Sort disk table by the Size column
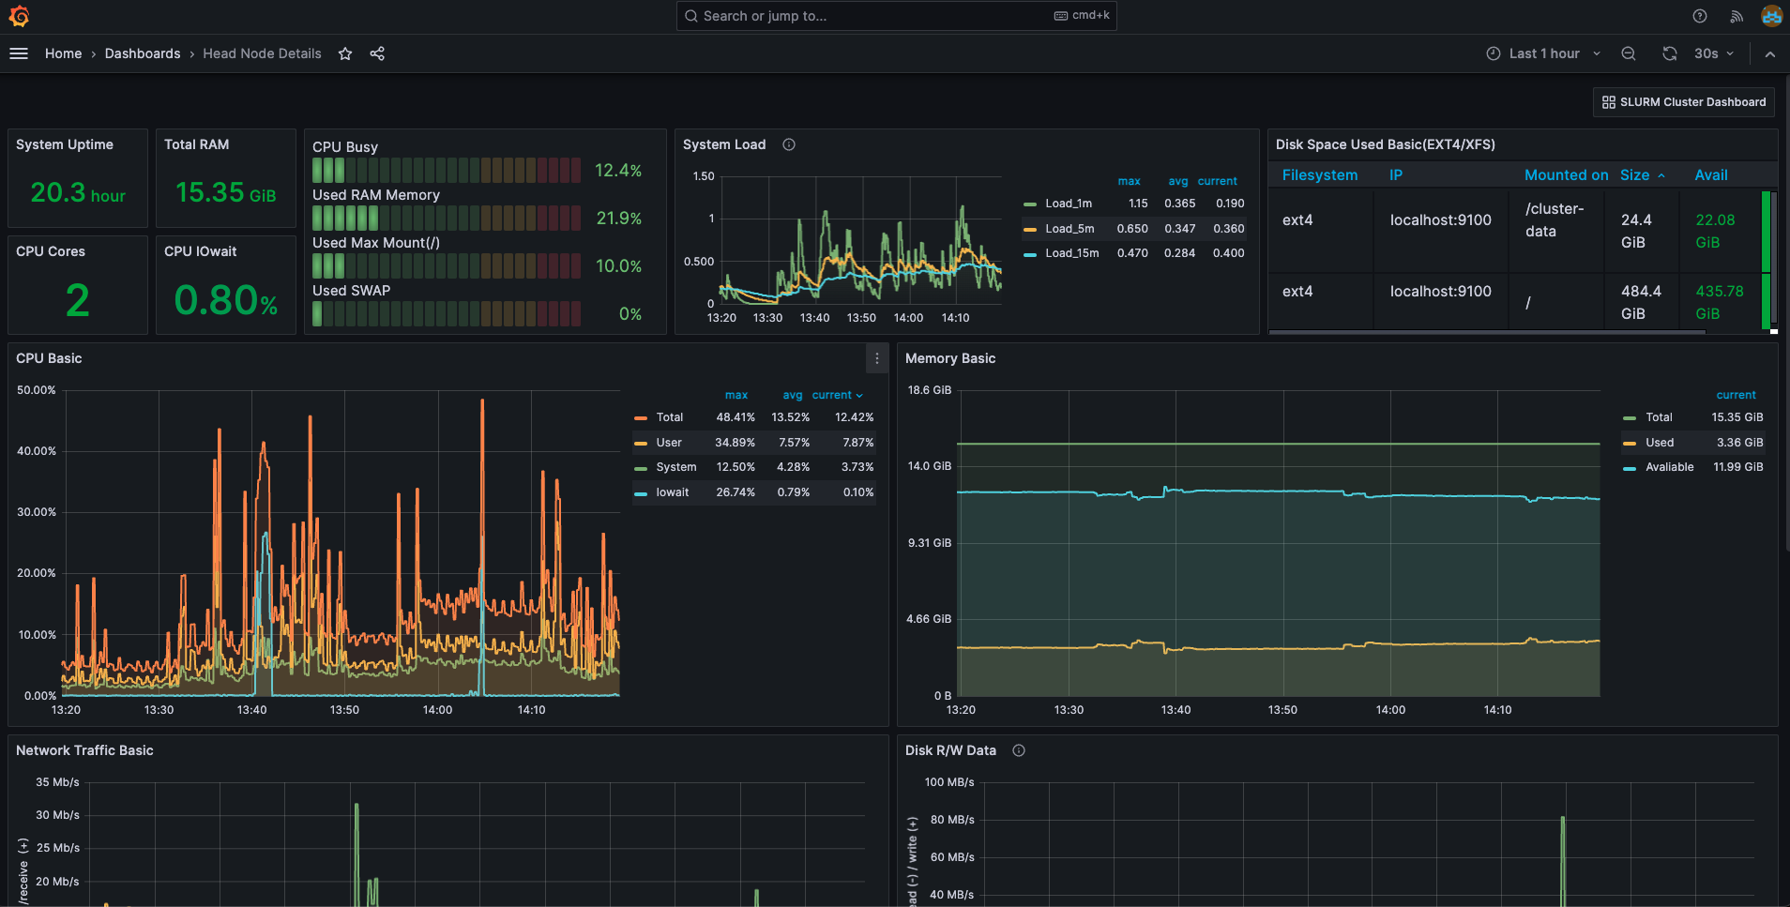Viewport: 1790px width, 907px height. (1638, 174)
